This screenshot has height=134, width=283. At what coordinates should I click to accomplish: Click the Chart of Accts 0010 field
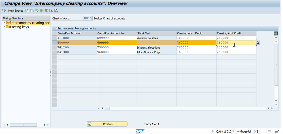[x=88, y=18]
